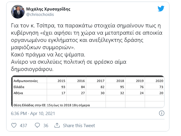Click the Αθήνα row label in image
Image resolution: width=181 pixels, height=136 pixels.
[18, 93]
